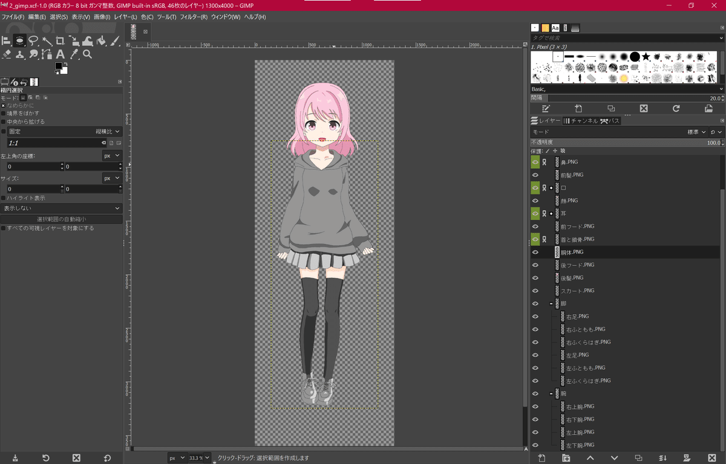Viewport: 726px width, 464px height.
Task: Enable feather edges (境界をぼかす) option
Action: (3, 113)
